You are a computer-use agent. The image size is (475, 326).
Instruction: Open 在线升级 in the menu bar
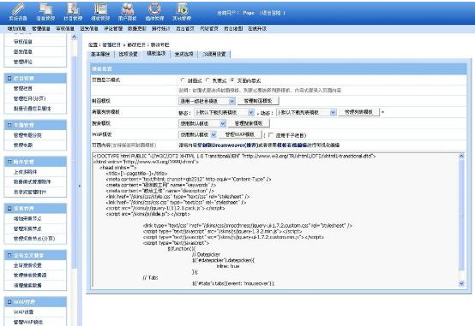pyautogui.click(x=257, y=29)
